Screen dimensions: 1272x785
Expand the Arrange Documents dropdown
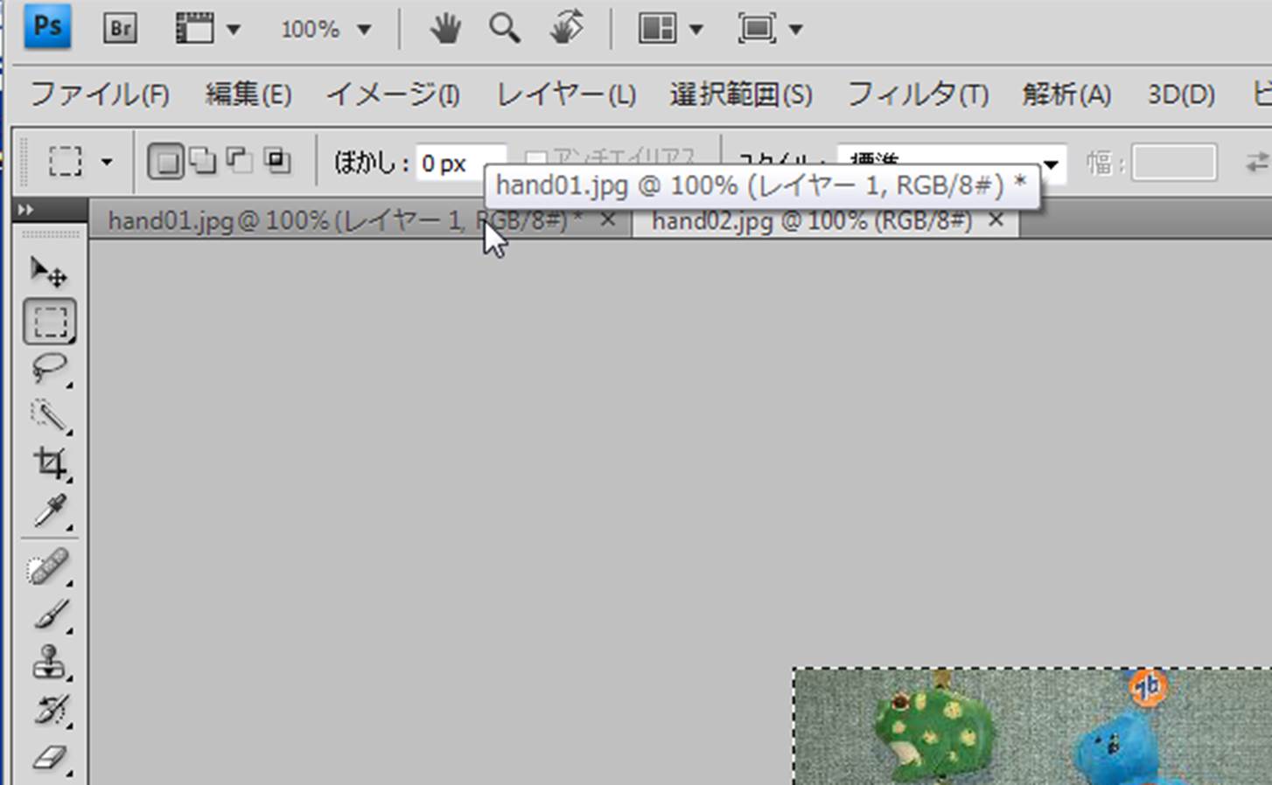point(671,30)
